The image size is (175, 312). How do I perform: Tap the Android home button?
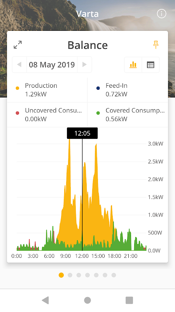click(x=87, y=300)
